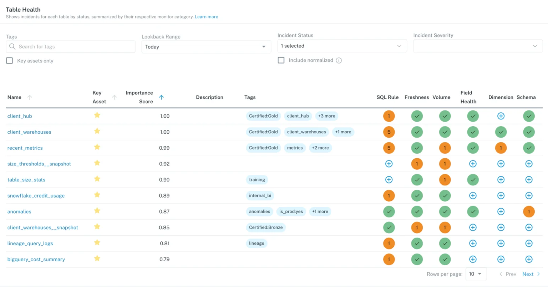Viewport: 548px width, 287px height.
Task: Open Rows per page selector
Action: point(476,274)
